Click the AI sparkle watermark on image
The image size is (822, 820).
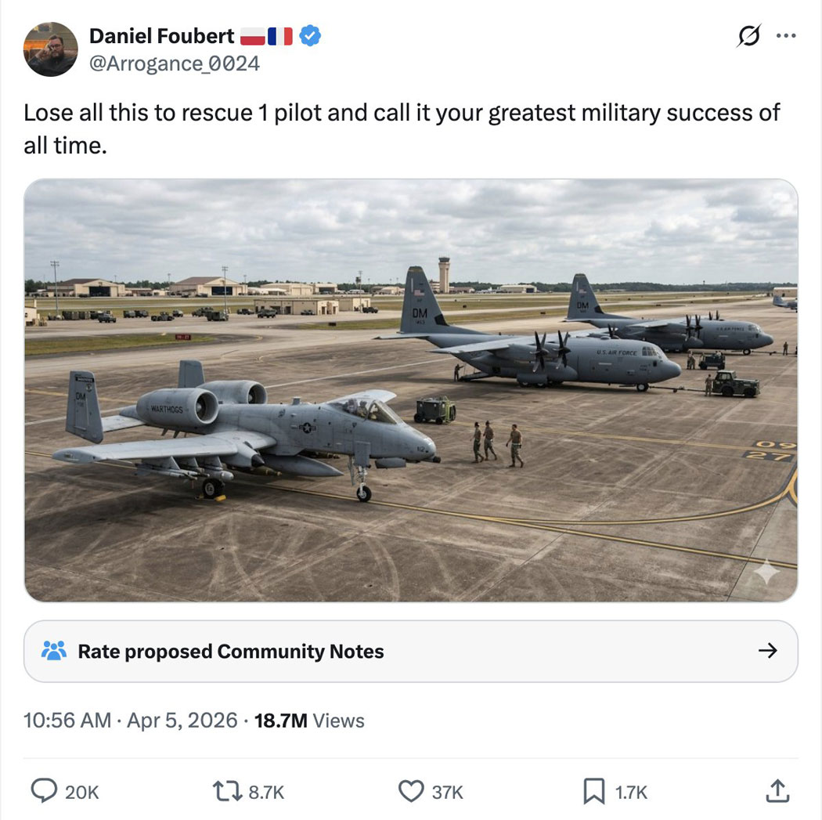(766, 572)
